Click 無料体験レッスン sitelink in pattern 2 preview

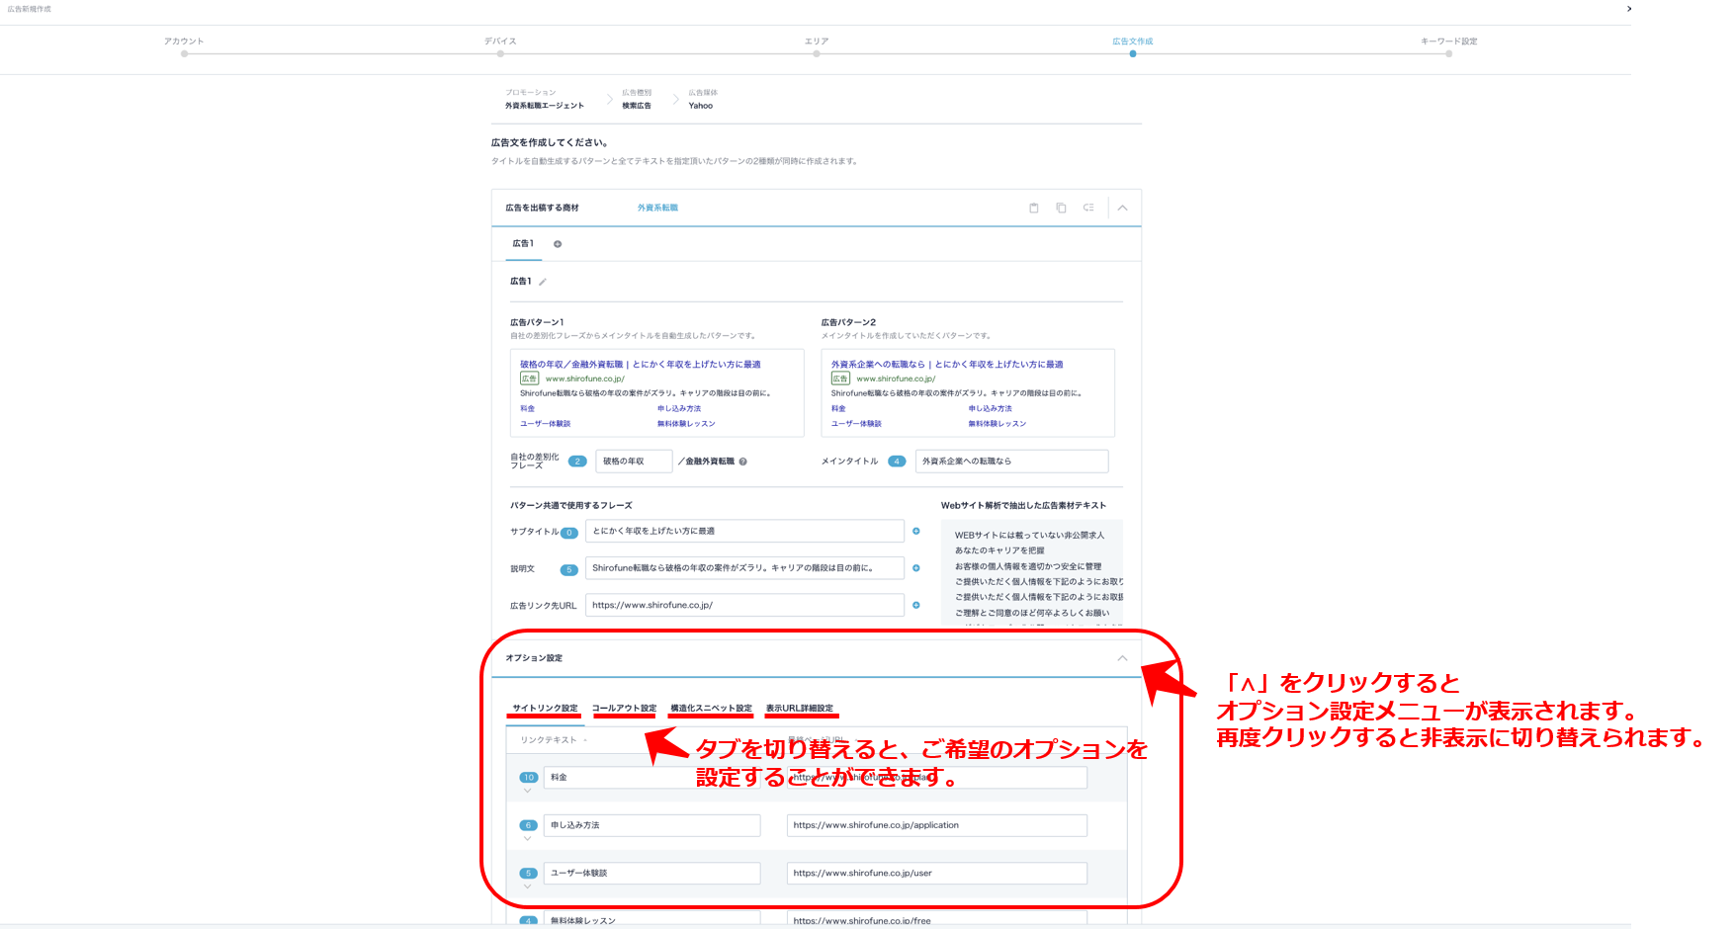coord(998,424)
